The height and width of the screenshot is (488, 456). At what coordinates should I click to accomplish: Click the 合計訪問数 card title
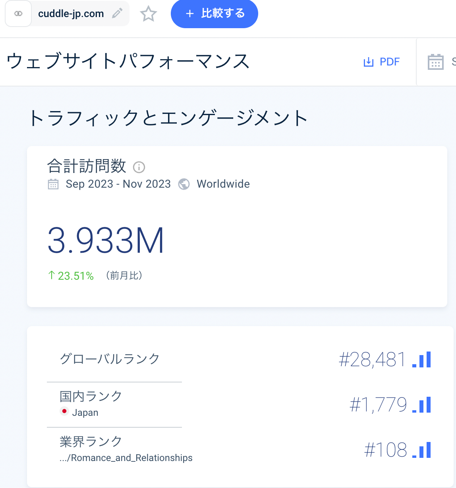click(x=87, y=166)
